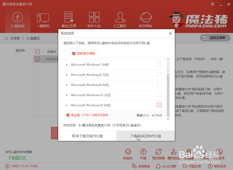Open the 备份/还原 backup and restore section
The image size is (233, 170).
(69, 20)
